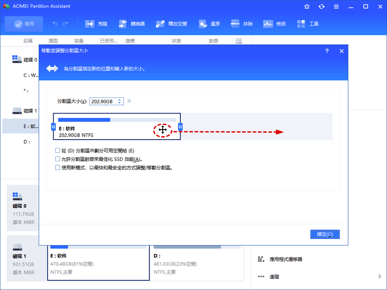Open the Clone (克隆) tool
This screenshot has height=290, width=387.
pyautogui.click(x=96, y=24)
